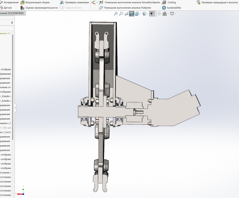Click the Сравнение тел tool
239x198 pixels.
tap(71, 8)
